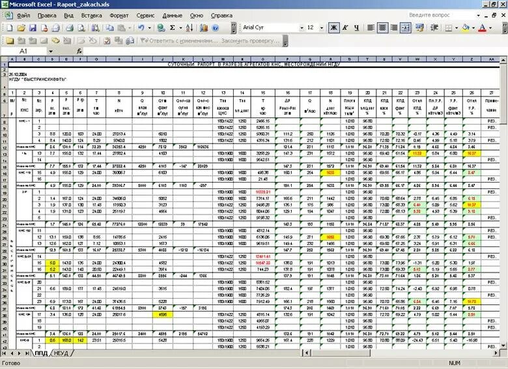
Task: Toggle Merge and Center
Action: tap(406, 28)
